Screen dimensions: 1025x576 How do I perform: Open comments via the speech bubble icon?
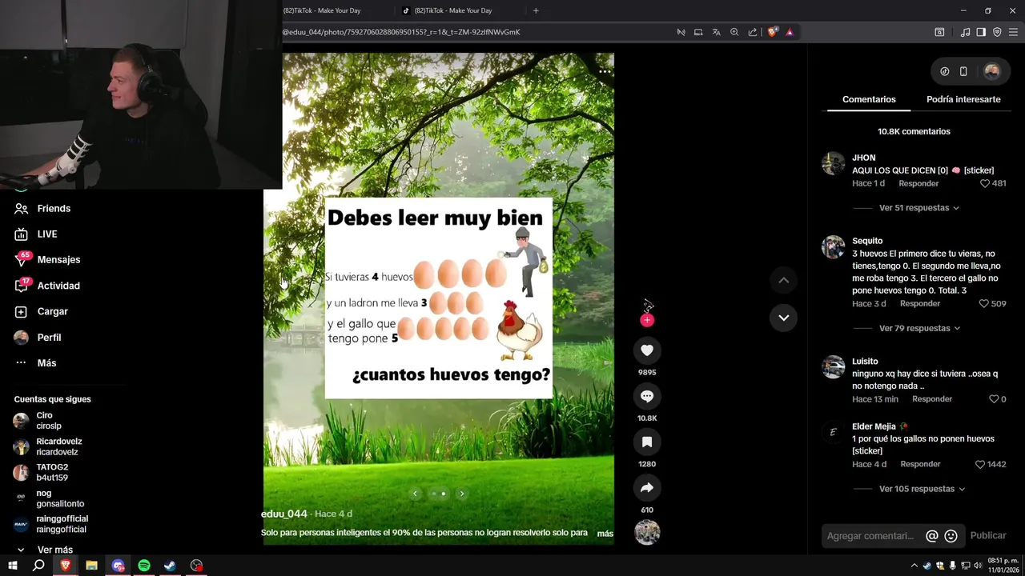(647, 396)
